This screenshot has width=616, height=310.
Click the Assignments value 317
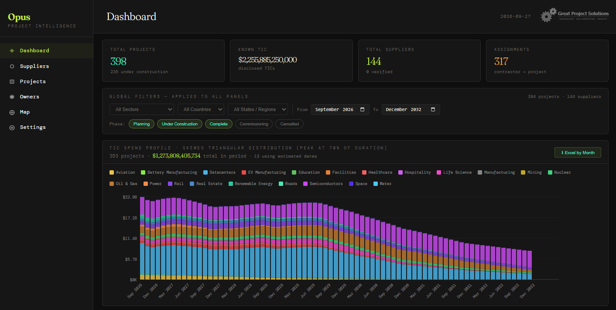(501, 61)
